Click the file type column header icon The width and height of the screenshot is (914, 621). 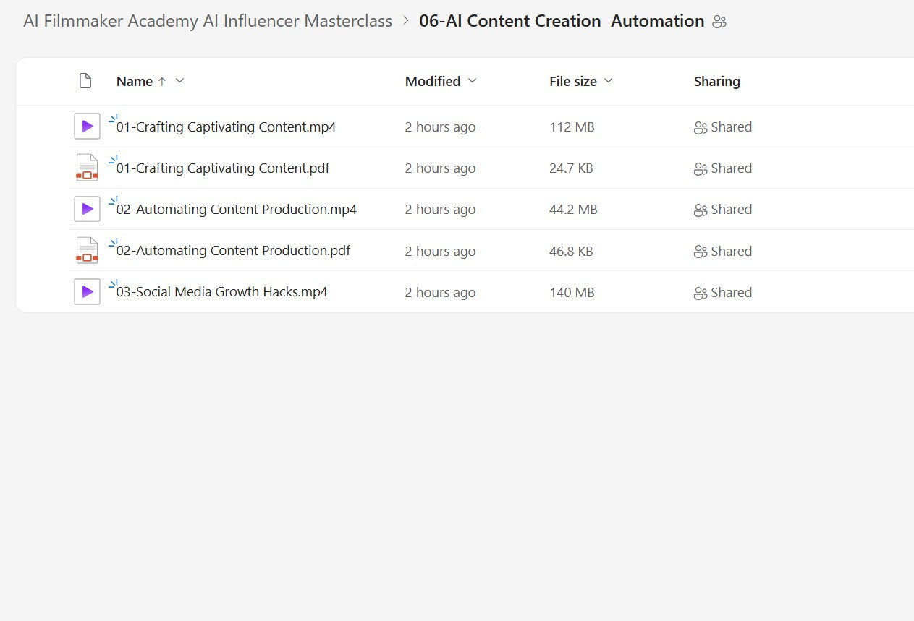coord(85,81)
